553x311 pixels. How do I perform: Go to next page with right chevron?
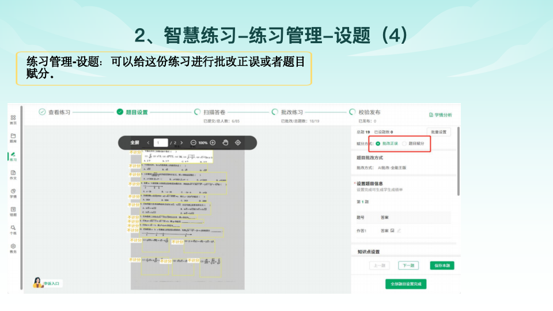[x=182, y=142]
